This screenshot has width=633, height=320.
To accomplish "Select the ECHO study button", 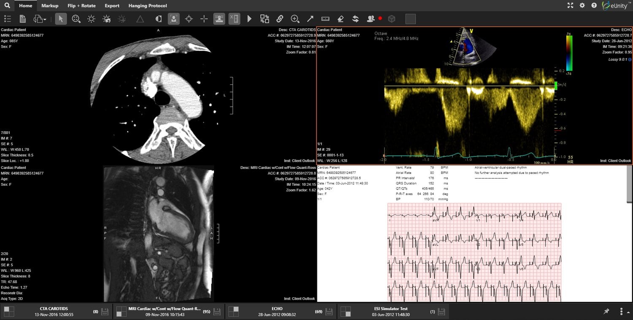I will [x=281, y=312].
